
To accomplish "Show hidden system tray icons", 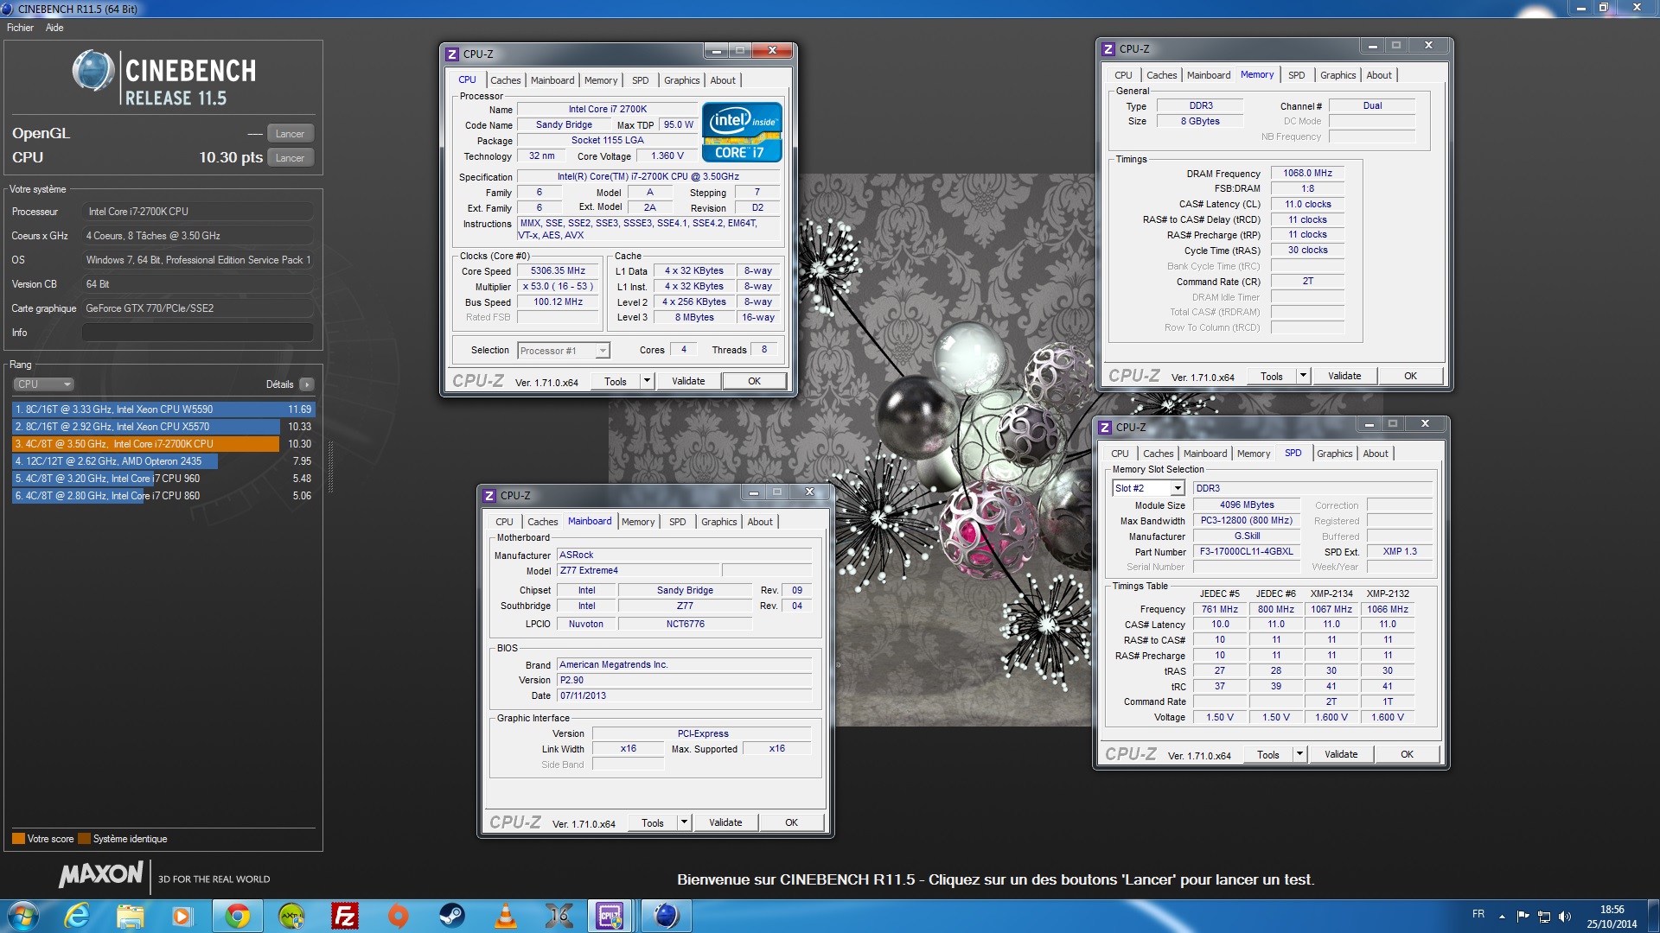I will [1502, 916].
